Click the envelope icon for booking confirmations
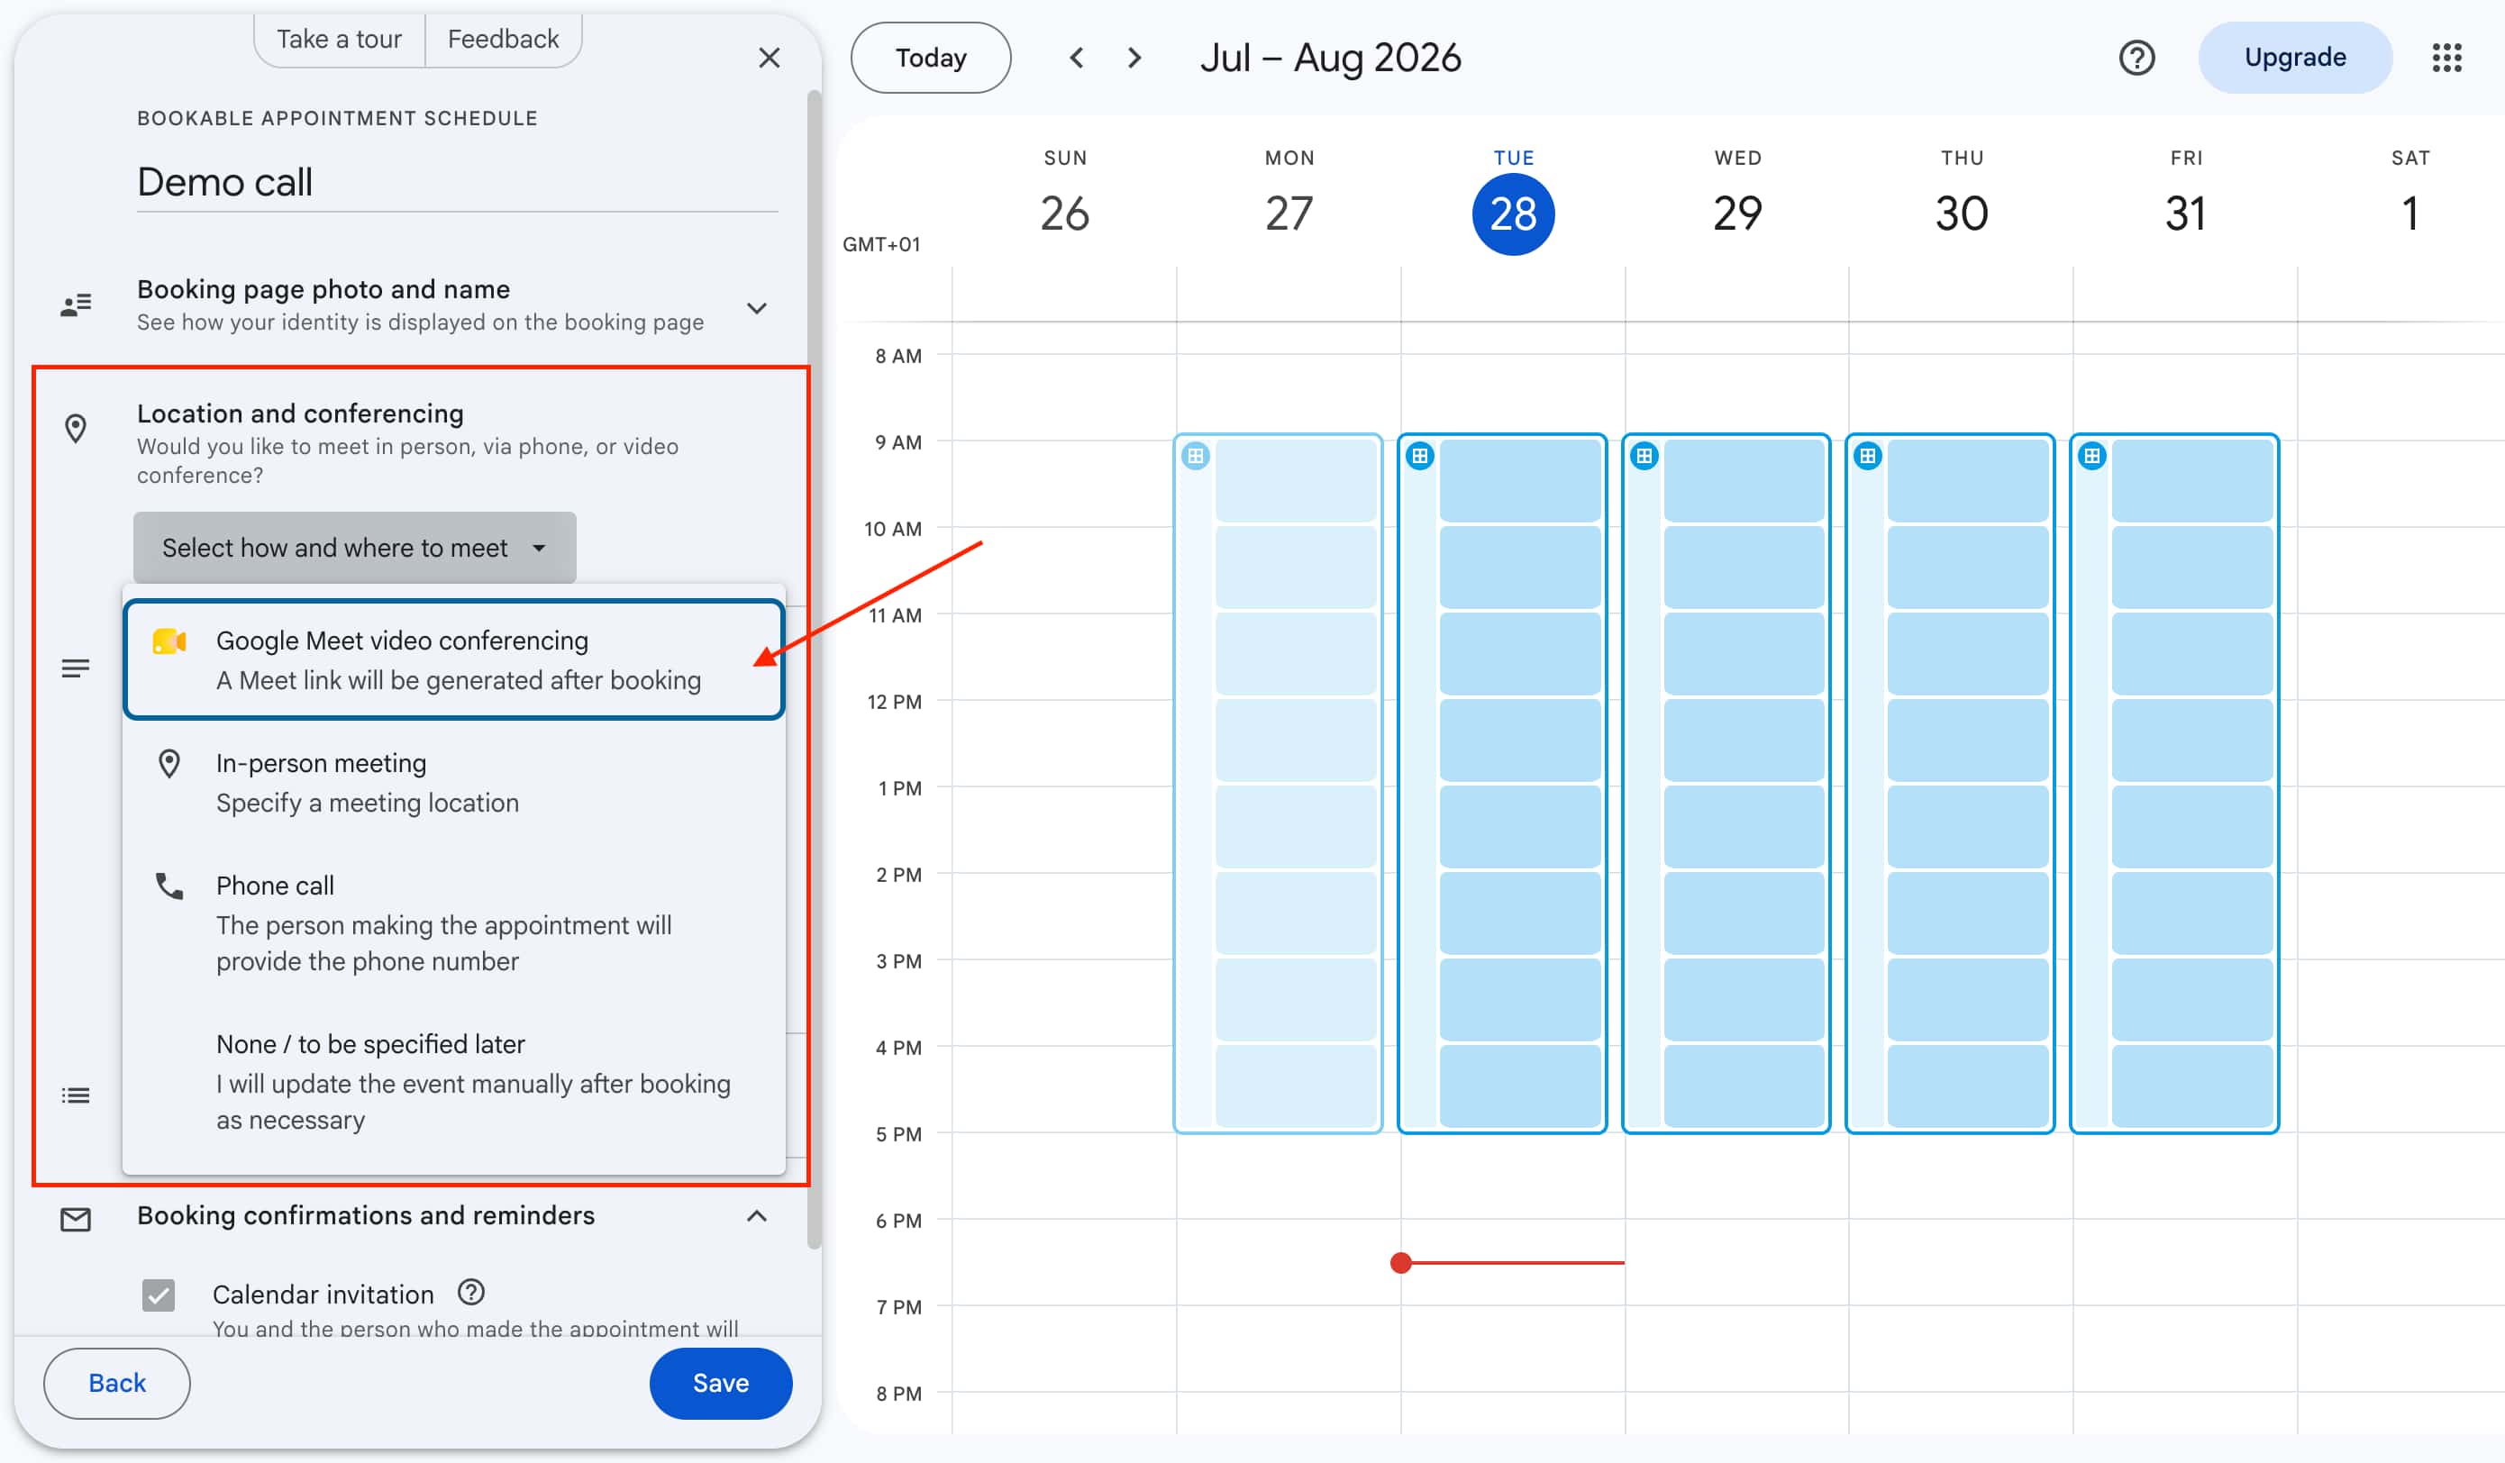This screenshot has height=1463, width=2505. (76, 1219)
